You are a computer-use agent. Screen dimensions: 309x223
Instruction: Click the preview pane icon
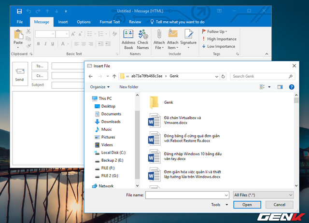click(280, 87)
